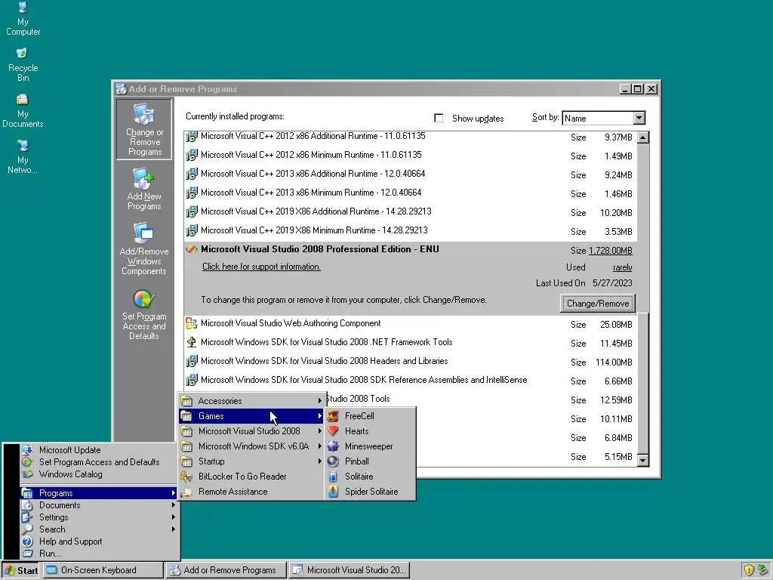Expand the Microsoft Visual Studio 2008 submenu
The width and height of the screenshot is (773, 580).
(251, 431)
